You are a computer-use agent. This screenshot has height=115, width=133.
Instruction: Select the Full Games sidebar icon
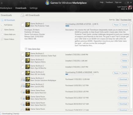point(2,25)
